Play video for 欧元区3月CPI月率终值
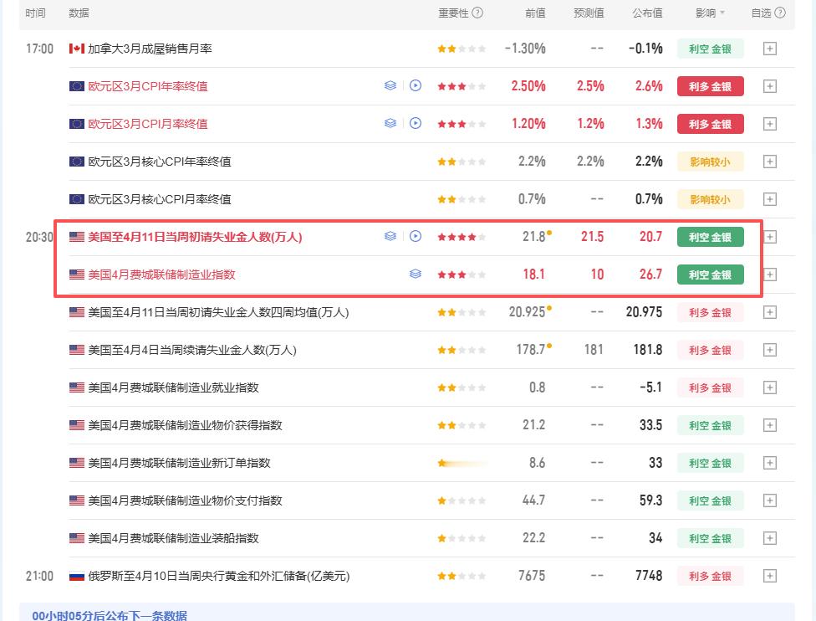The image size is (816, 621). (416, 123)
